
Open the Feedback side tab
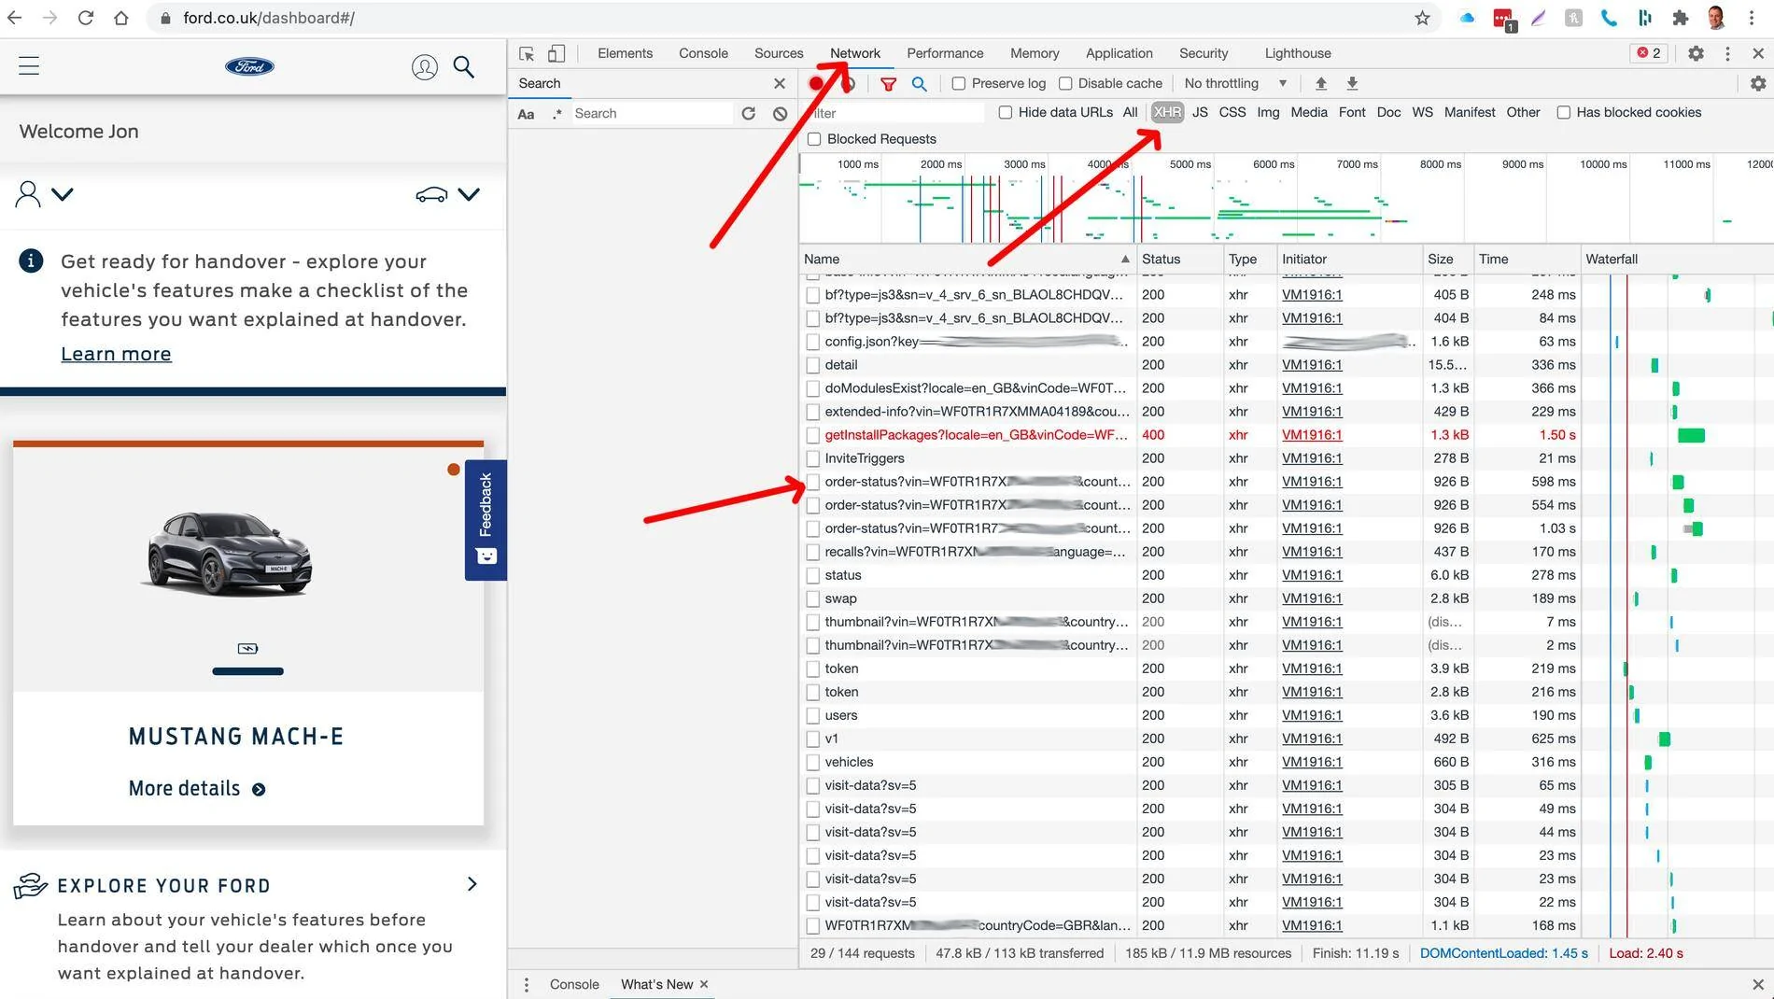486,520
